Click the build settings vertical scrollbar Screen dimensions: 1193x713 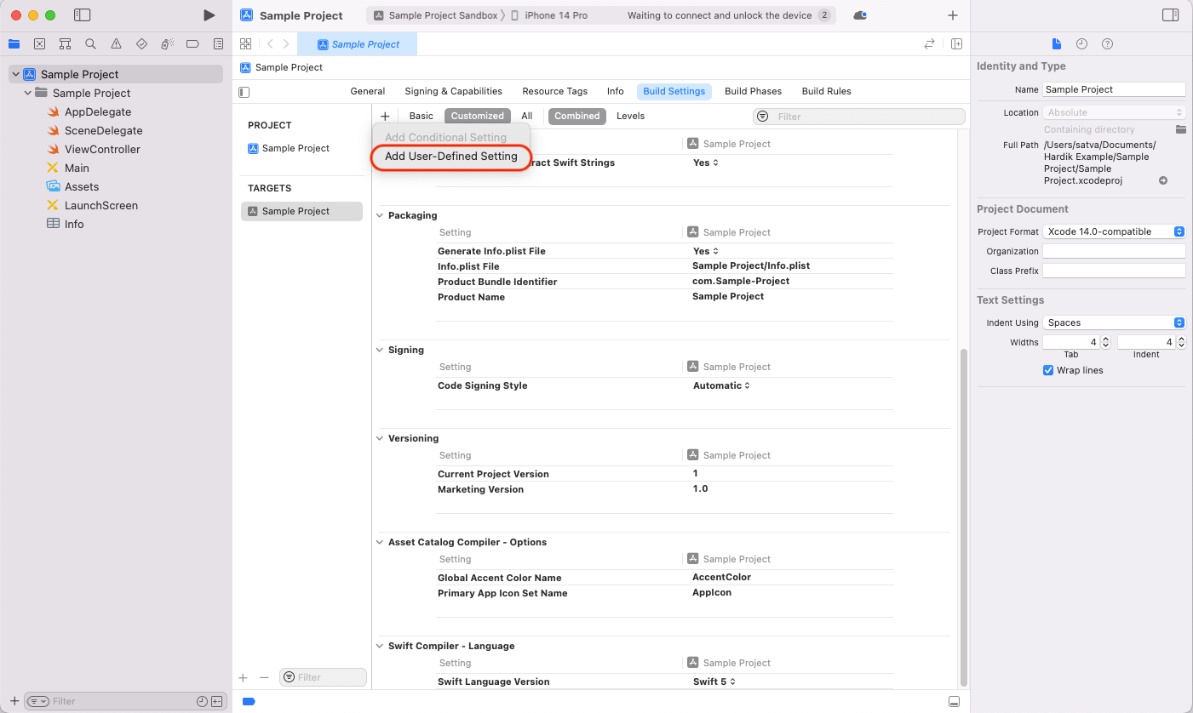tap(964, 517)
